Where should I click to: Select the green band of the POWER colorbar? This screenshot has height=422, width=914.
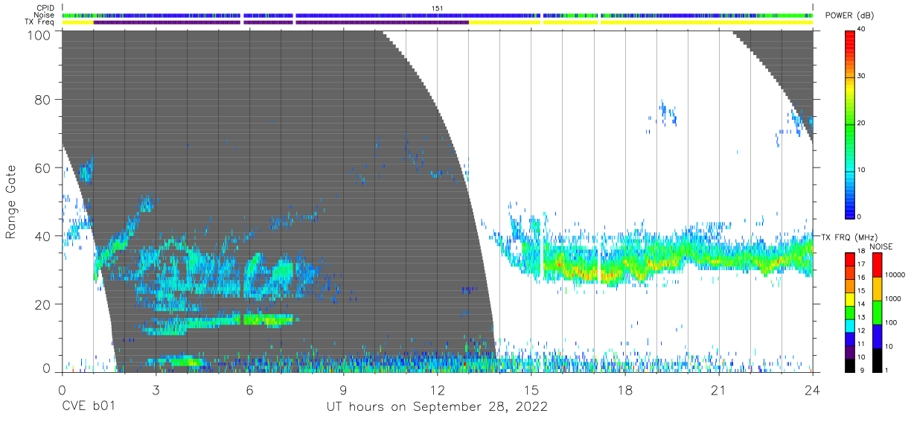point(849,127)
